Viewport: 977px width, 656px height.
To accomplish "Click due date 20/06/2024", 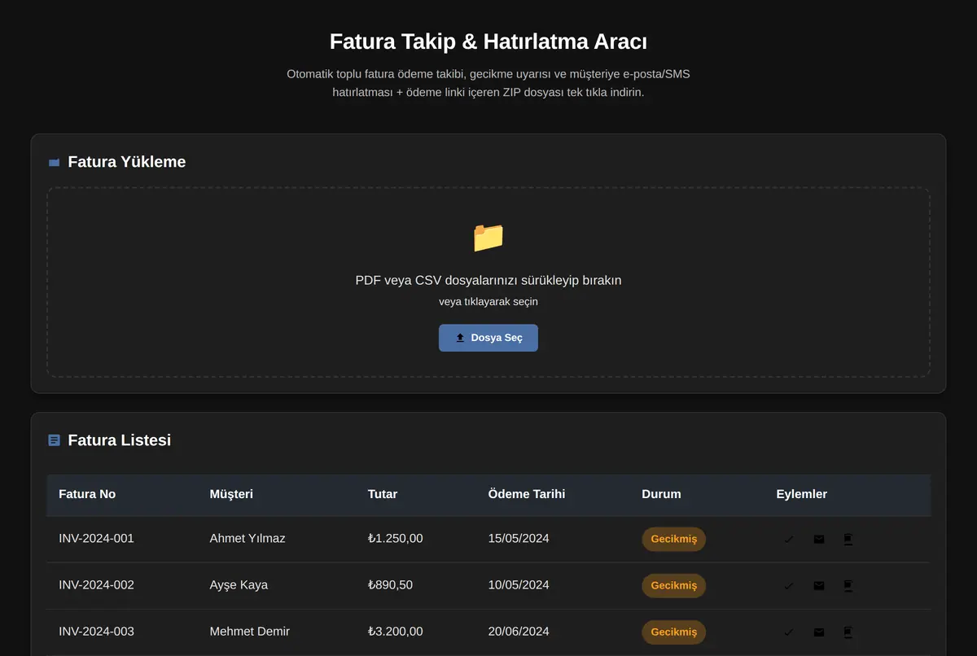I will pyautogui.click(x=519, y=632).
